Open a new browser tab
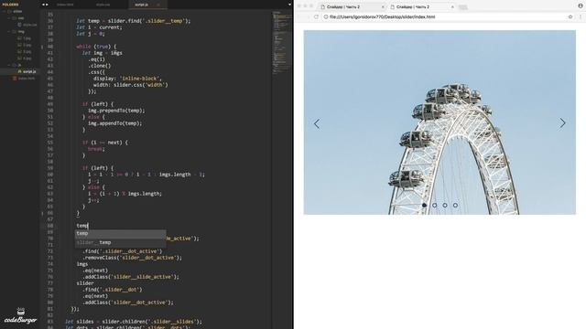Screen dimensions: 586x329 (x=463, y=7)
